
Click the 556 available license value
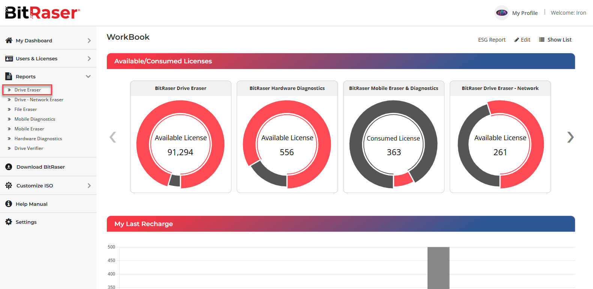287,152
